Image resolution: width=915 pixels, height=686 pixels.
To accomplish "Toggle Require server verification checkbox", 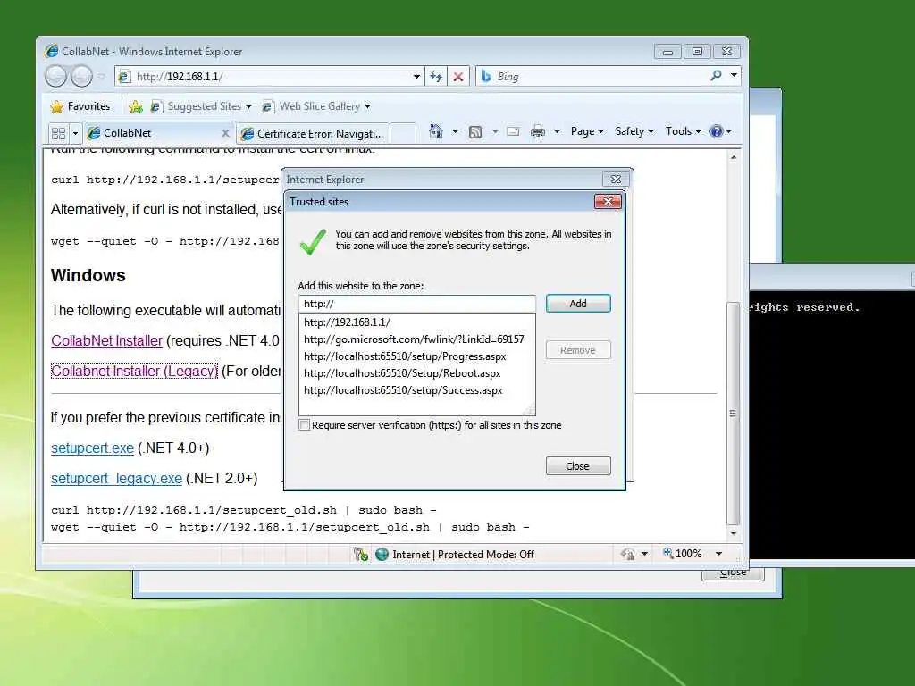I will [304, 424].
